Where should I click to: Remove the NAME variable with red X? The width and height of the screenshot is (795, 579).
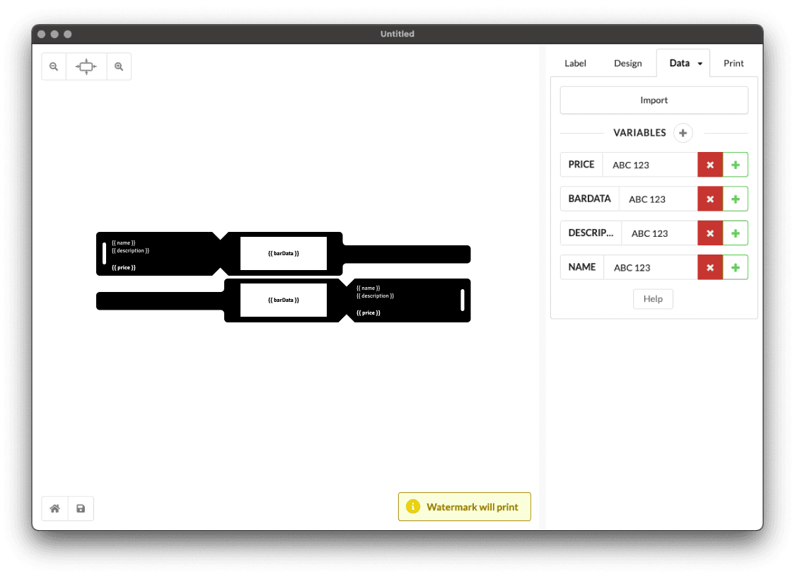click(710, 267)
